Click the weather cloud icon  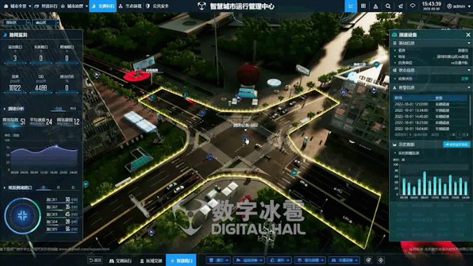(412, 6)
